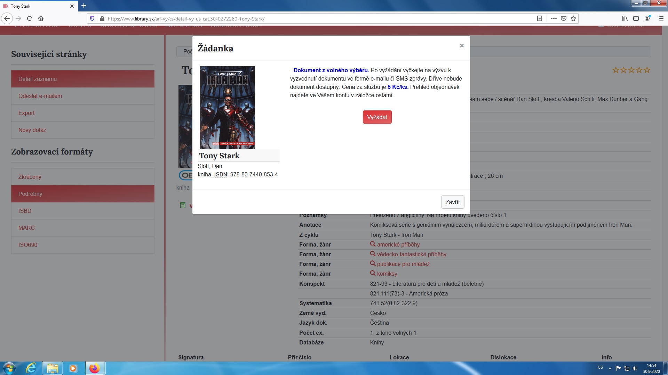Open Detail záznamu in sidebar
The image size is (668, 375).
83,79
